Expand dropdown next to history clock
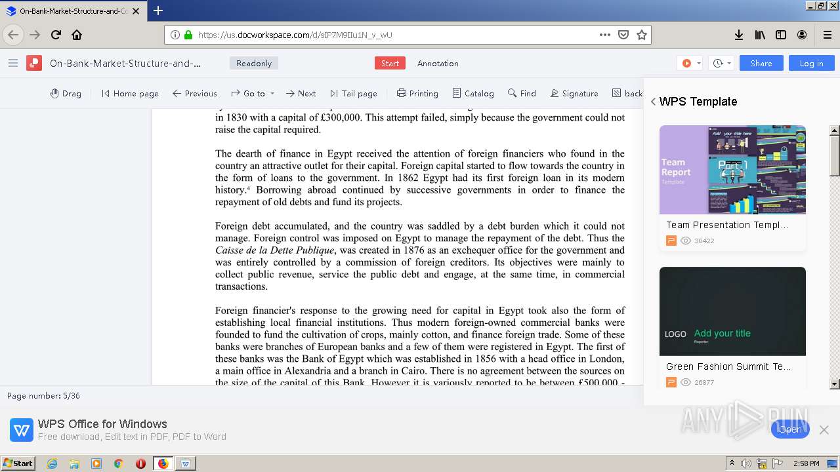840x472 pixels. click(x=729, y=64)
